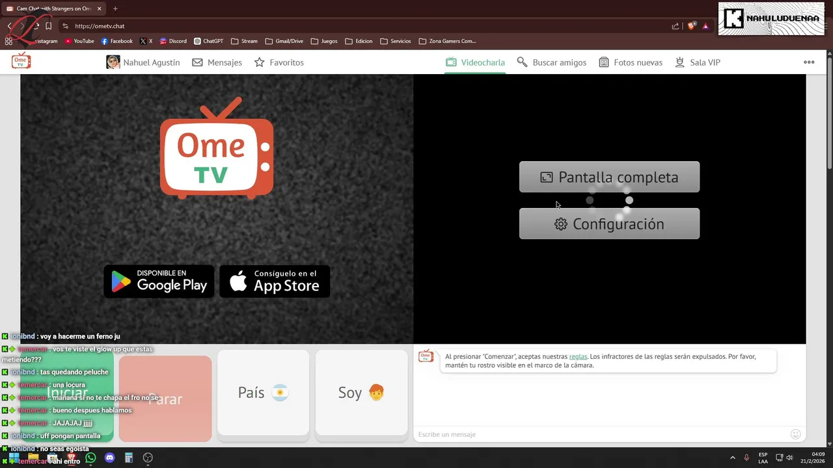Open the reglas rules link
The width and height of the screenshot is (833, 468).
click(578, 356)
